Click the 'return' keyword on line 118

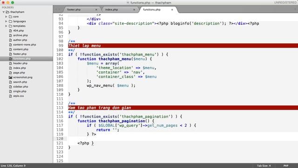[103, 130]
